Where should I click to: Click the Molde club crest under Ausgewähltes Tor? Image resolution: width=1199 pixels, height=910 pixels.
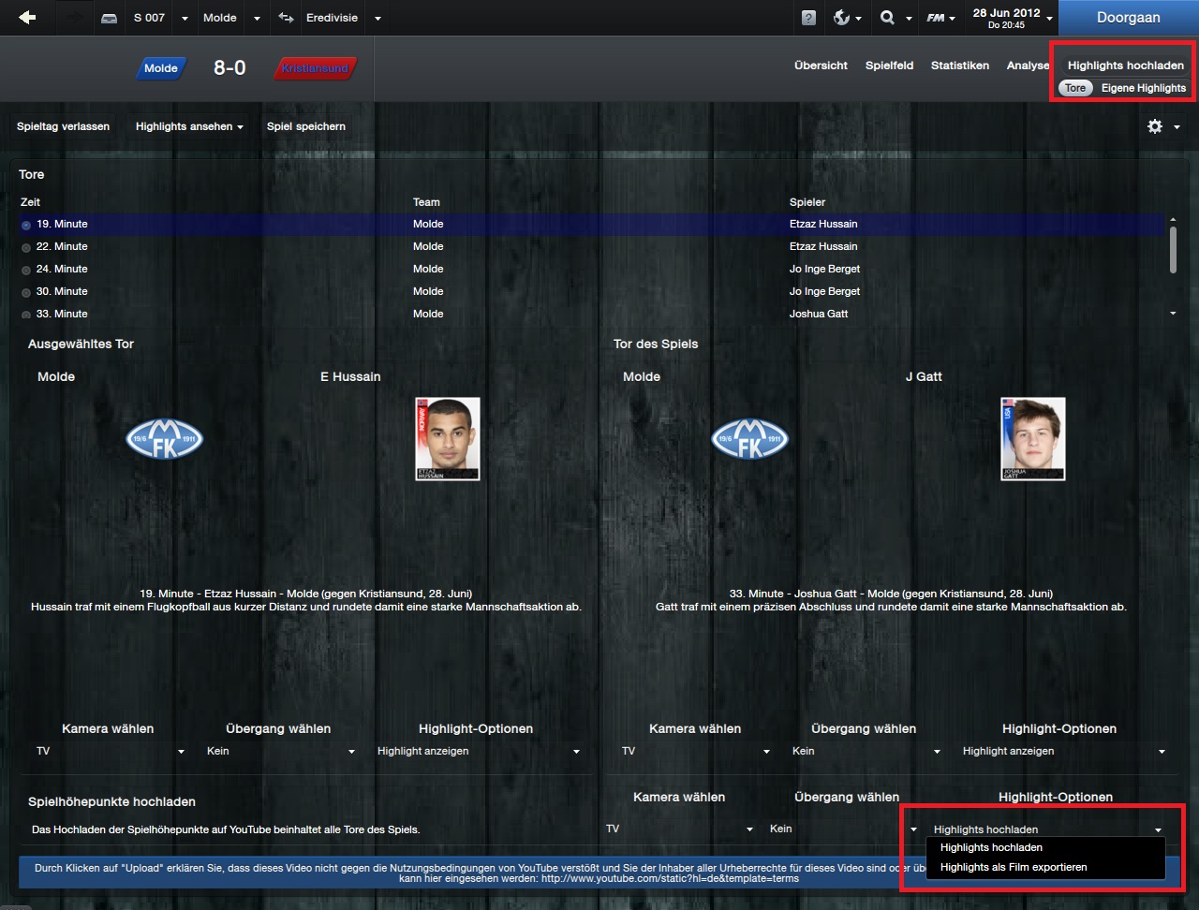[165, 439]
